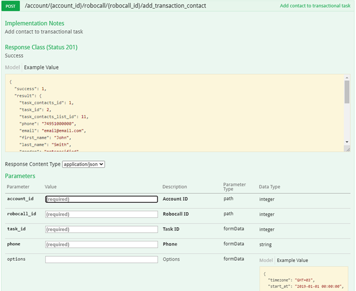The width and height of the screenshot is (356, 291).
Task: Click the response example JSON block
Action: (x=175, y=113)
